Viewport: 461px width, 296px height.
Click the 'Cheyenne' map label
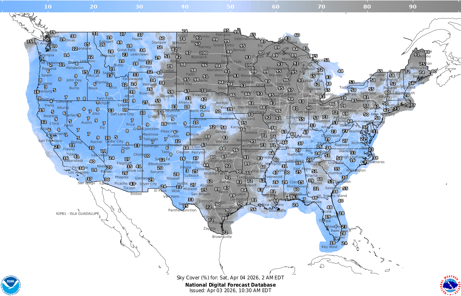click(x=172, y=111)
